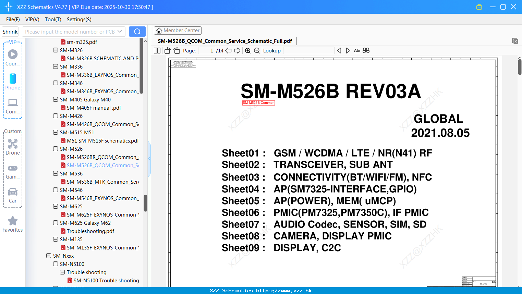The image size is (522, 294).
Task: Select the SM-M526B schematic PDF tab
Action: 225,41
